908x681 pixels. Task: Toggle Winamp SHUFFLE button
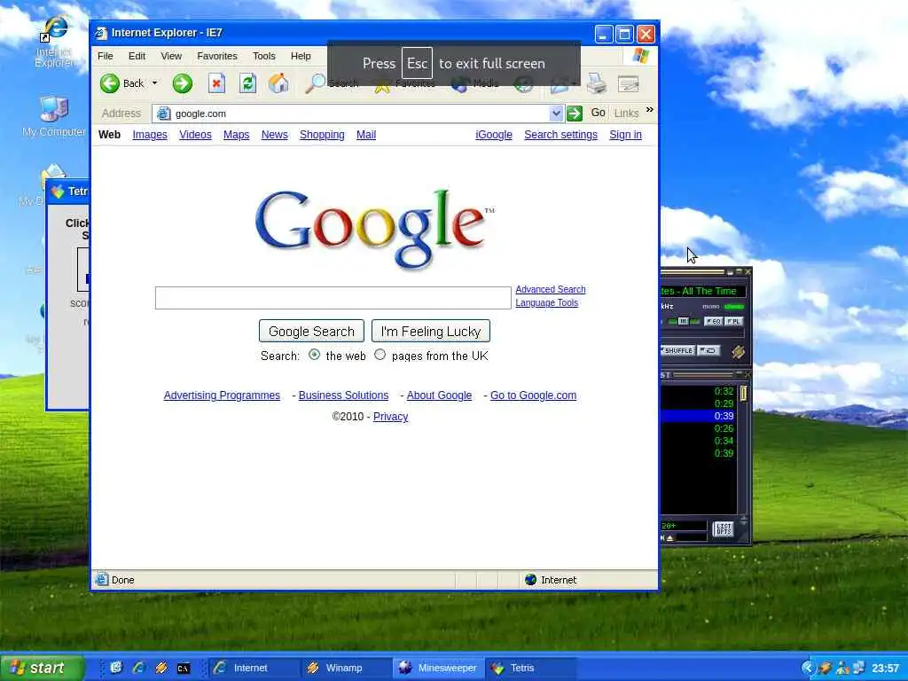(x=677, y=351)
